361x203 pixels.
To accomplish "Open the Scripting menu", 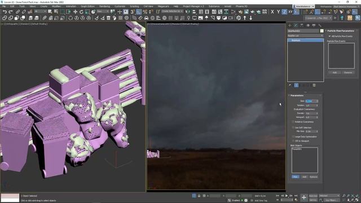I will click(x=134, y=6).
